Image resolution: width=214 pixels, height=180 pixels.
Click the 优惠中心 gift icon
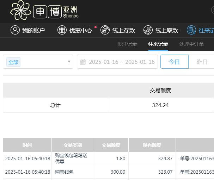click(x=62, y=30)
